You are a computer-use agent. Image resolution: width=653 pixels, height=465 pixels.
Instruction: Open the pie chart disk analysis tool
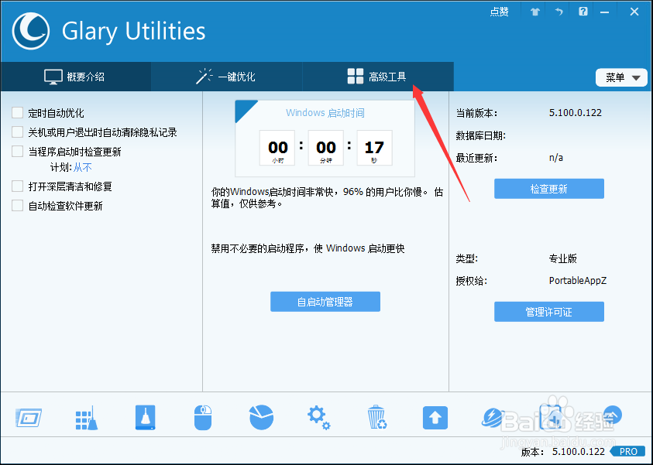(260, 417)
